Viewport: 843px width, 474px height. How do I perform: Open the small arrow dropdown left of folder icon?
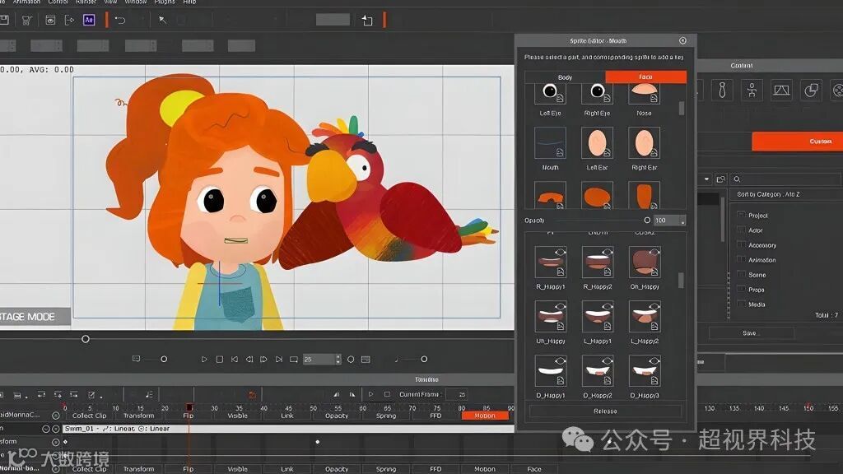point(706,179)
